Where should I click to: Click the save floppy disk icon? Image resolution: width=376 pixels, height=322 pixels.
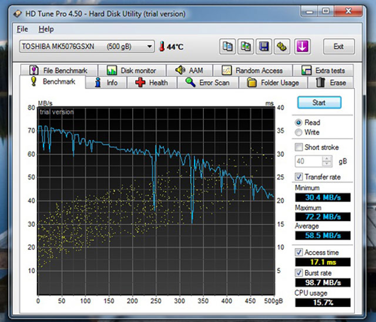point(265,46)
